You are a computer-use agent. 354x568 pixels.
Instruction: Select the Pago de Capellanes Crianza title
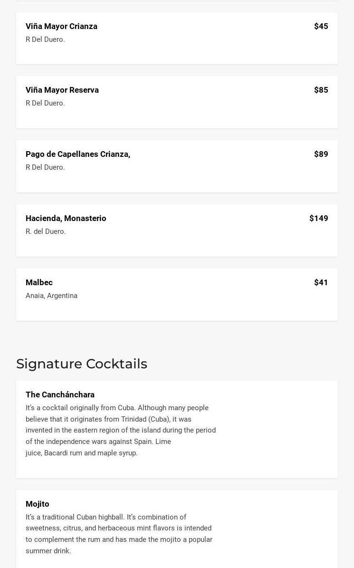(78, 154)
